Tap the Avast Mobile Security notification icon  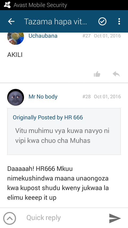pyautogui.click(x=7, y=5)
